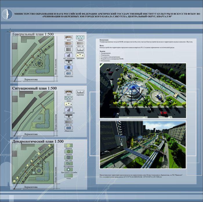This screenshot has height=202, width=203.
Task: Select the тратуары icon in Ситуационный план legend
Action: [x=68, y=104]
